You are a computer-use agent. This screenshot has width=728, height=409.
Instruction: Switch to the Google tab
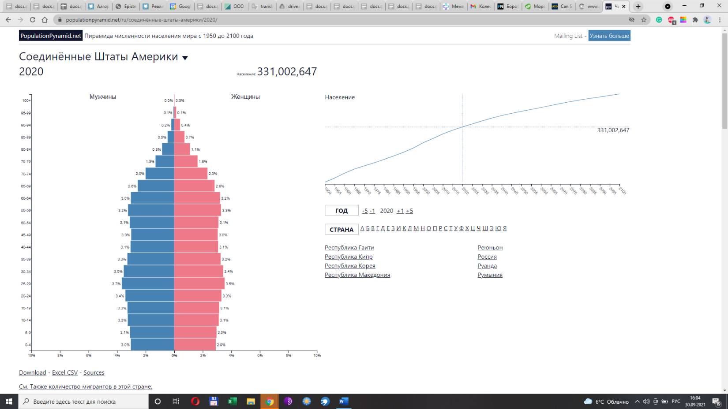pos(180,6)
